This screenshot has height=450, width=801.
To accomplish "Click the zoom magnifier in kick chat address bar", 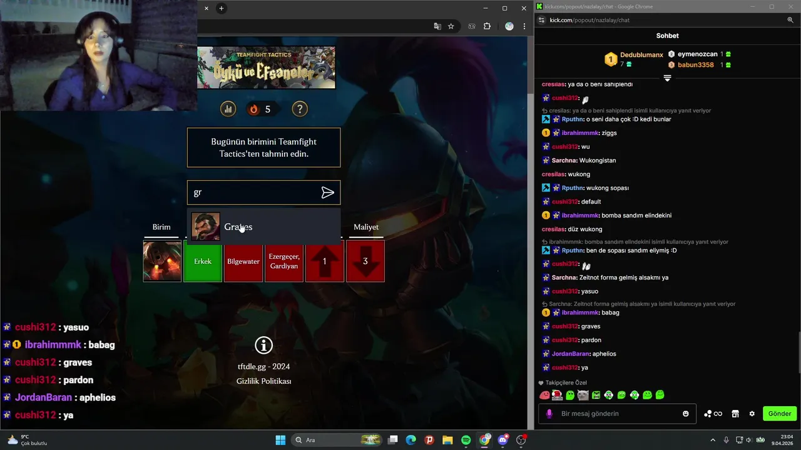I will pyautogui.click(x=790, y=20).
